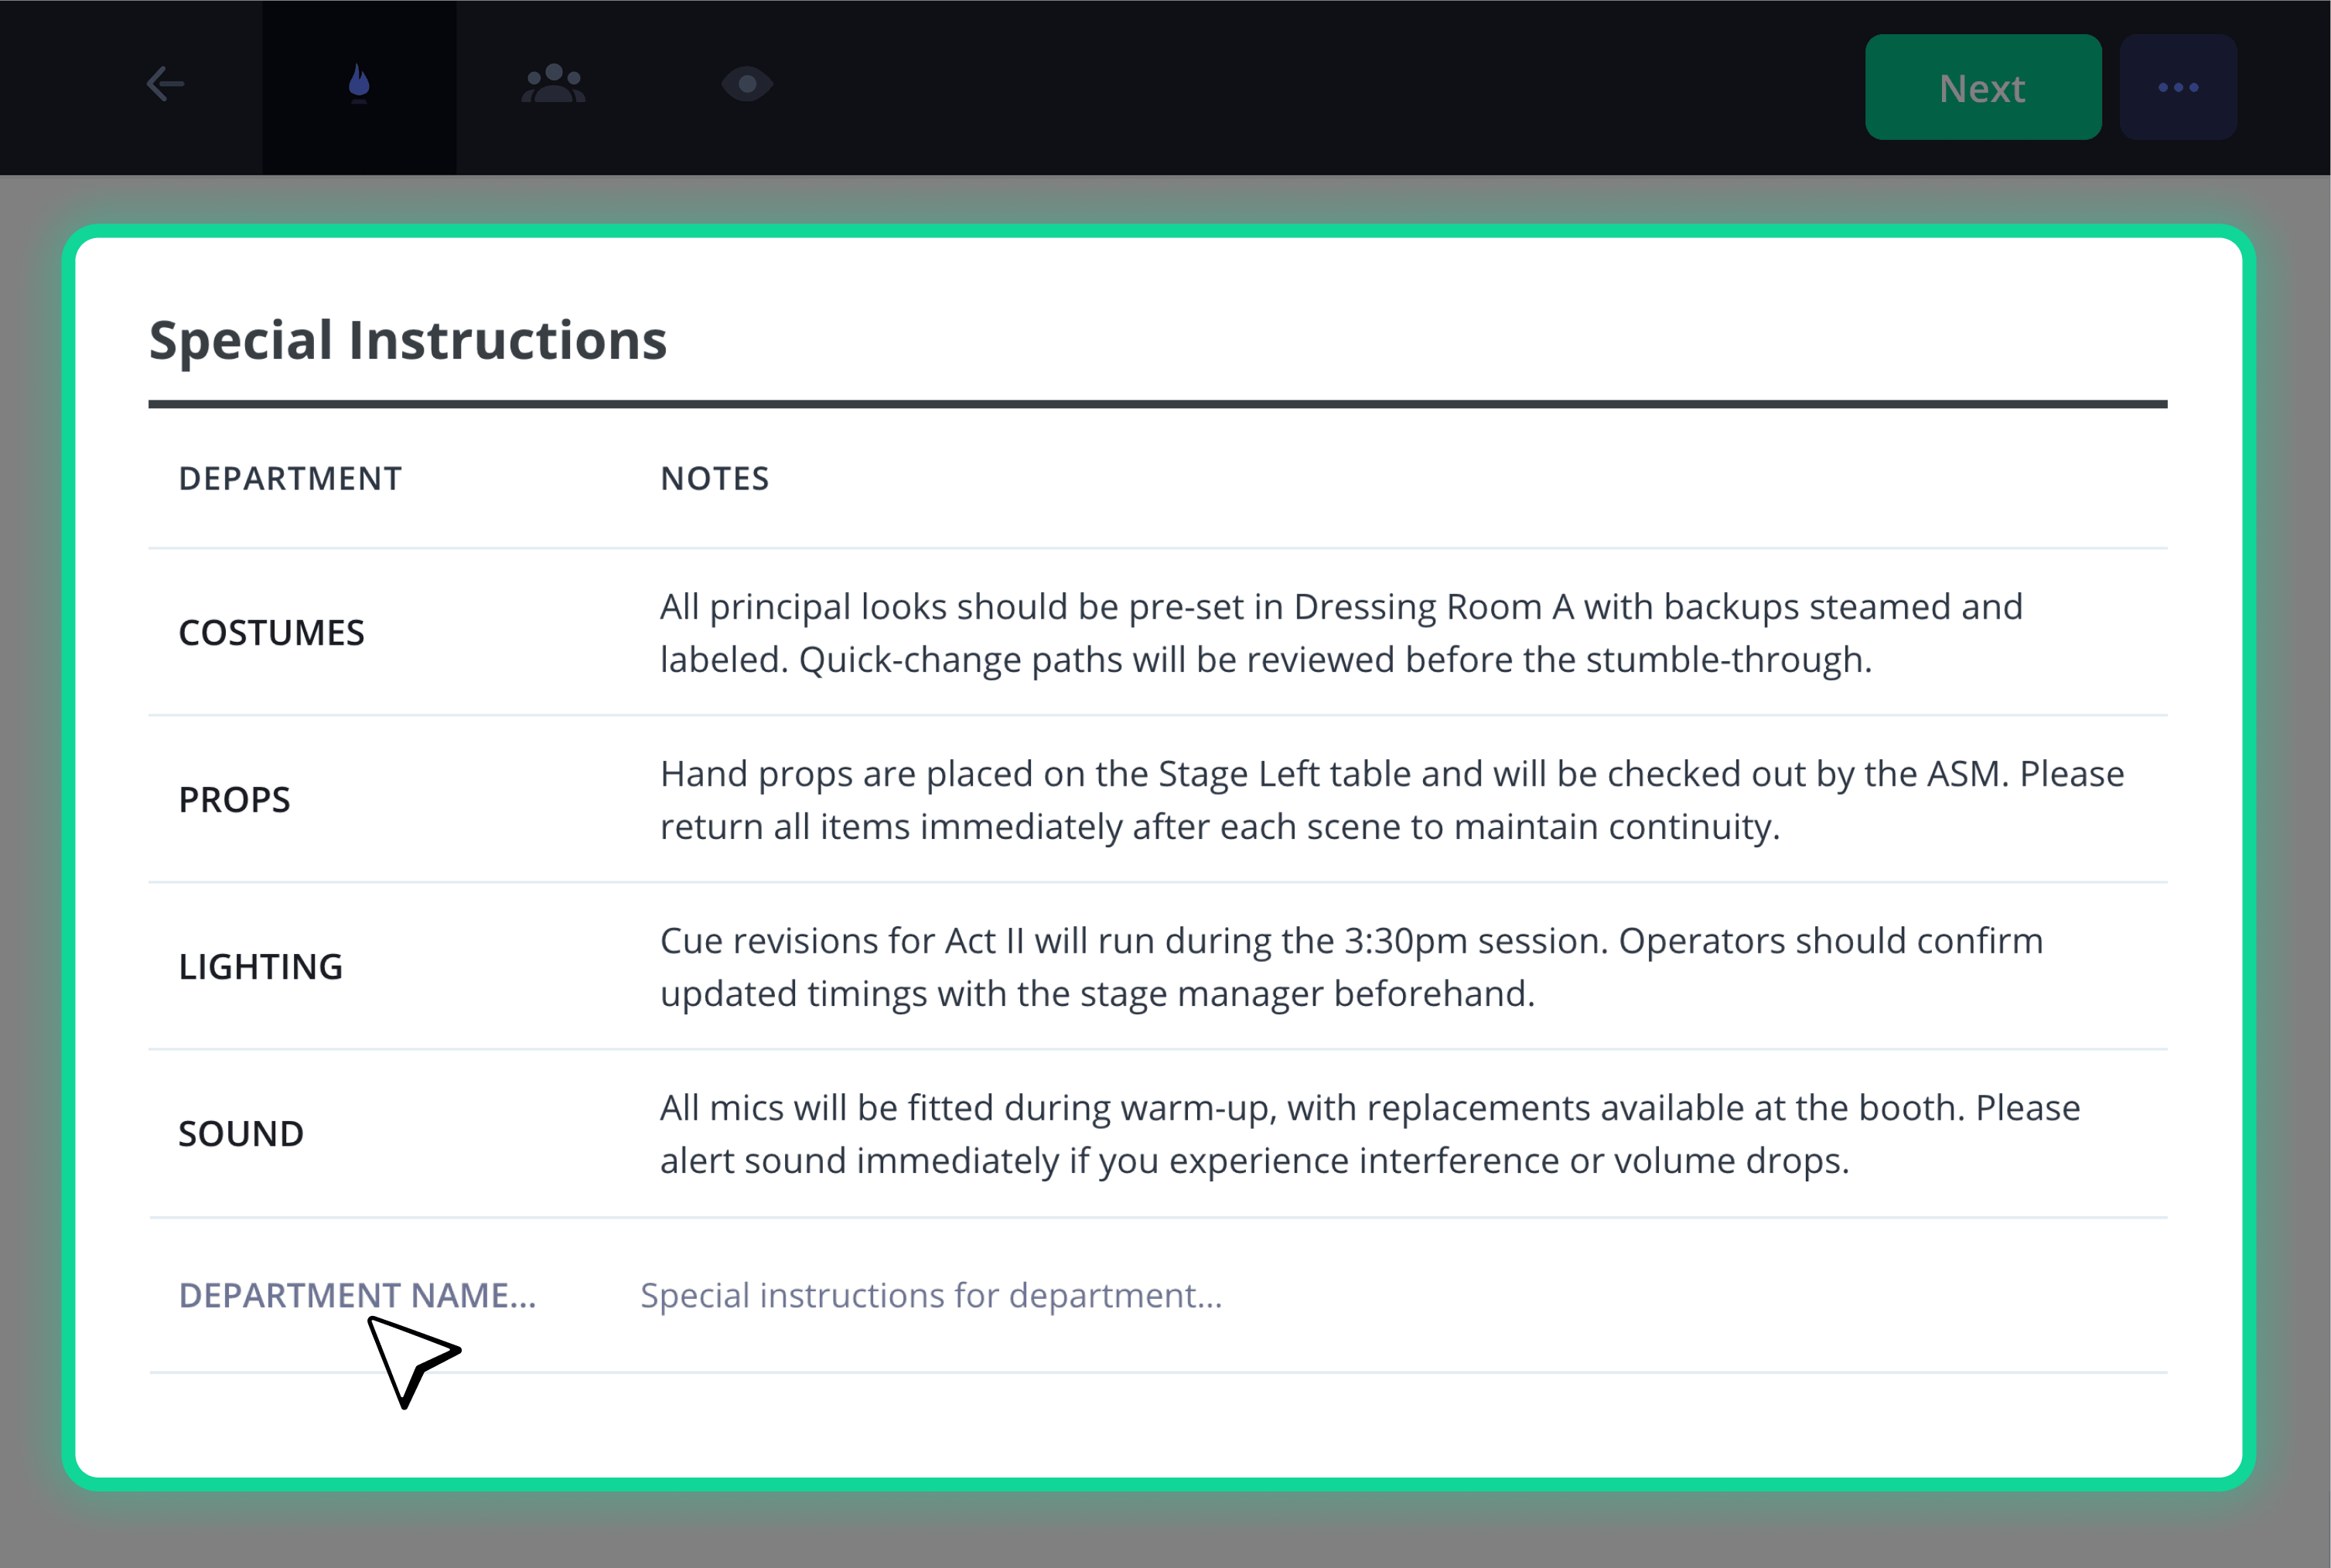Image resolution: width=2331 pixels, height=1568 pixels.
Task: Select the COSTUMES department label
Action: click(271, 633)
